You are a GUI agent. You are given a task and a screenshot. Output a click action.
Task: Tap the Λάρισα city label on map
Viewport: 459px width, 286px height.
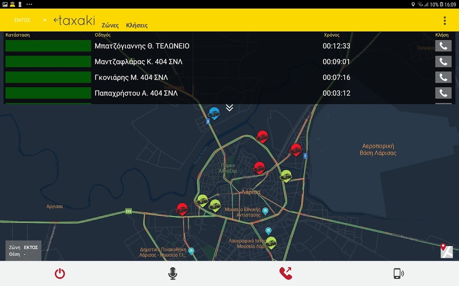pos(251,192)
